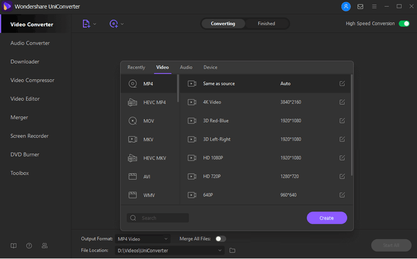Open output folder icon
The width and height of the screenshot is (417, 259).
point(232,251)
